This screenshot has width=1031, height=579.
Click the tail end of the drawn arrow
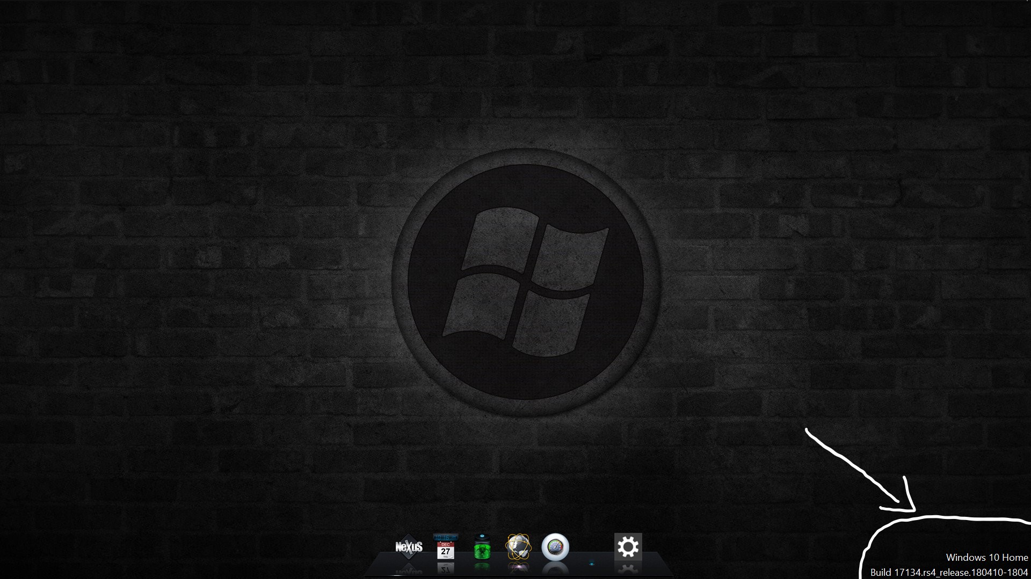coord(807,429)
